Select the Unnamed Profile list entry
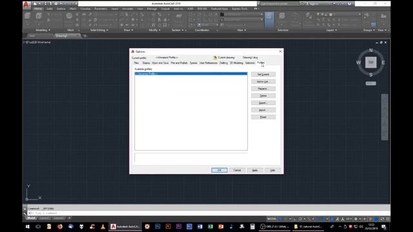This screenshot has height=232, width=413. (x=191, y=73)
